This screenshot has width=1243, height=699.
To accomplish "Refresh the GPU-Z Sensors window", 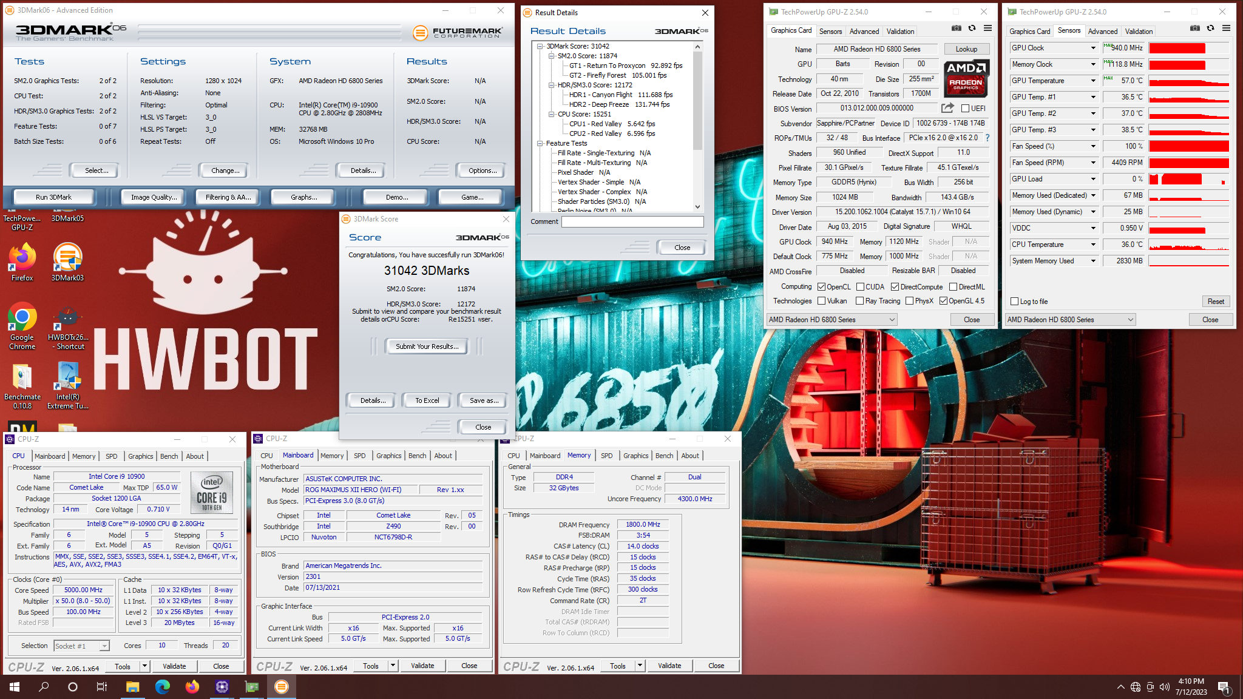I will [x=1210, y=29].
